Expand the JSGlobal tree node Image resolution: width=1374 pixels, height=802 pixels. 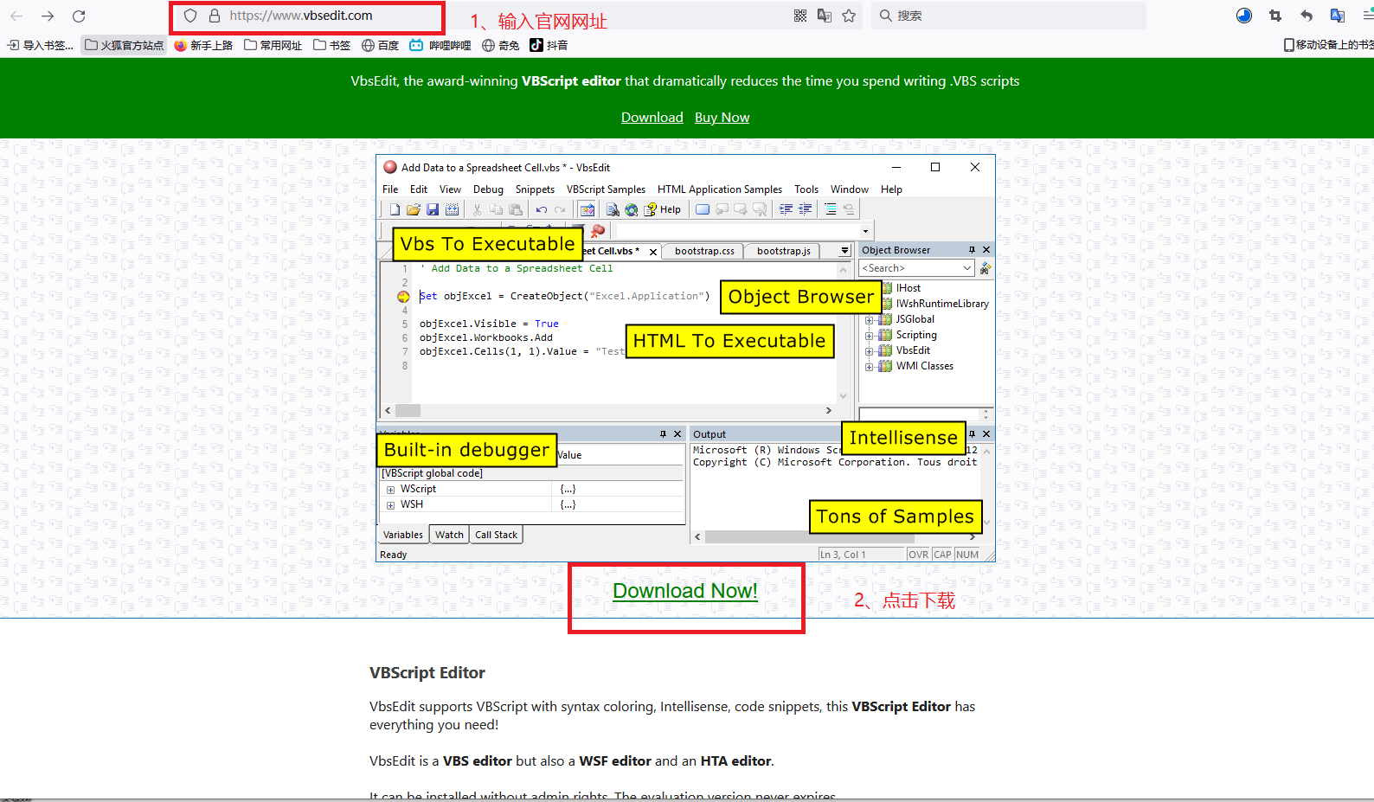click(870, 320)
